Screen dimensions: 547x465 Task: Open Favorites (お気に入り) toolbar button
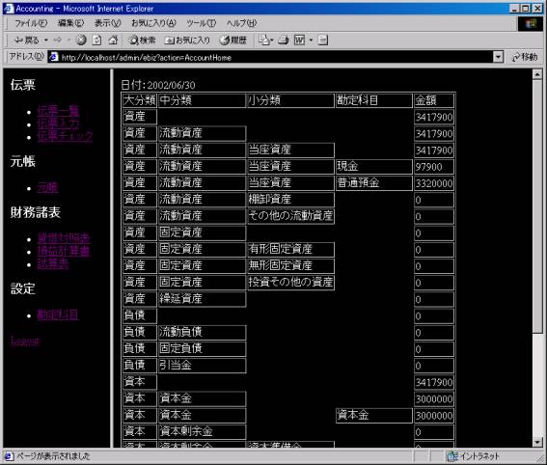(x=188, y=41)
